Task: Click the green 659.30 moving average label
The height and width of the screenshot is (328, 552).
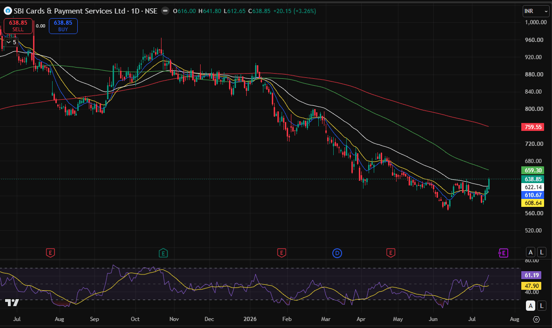Action: click(532, 171)
